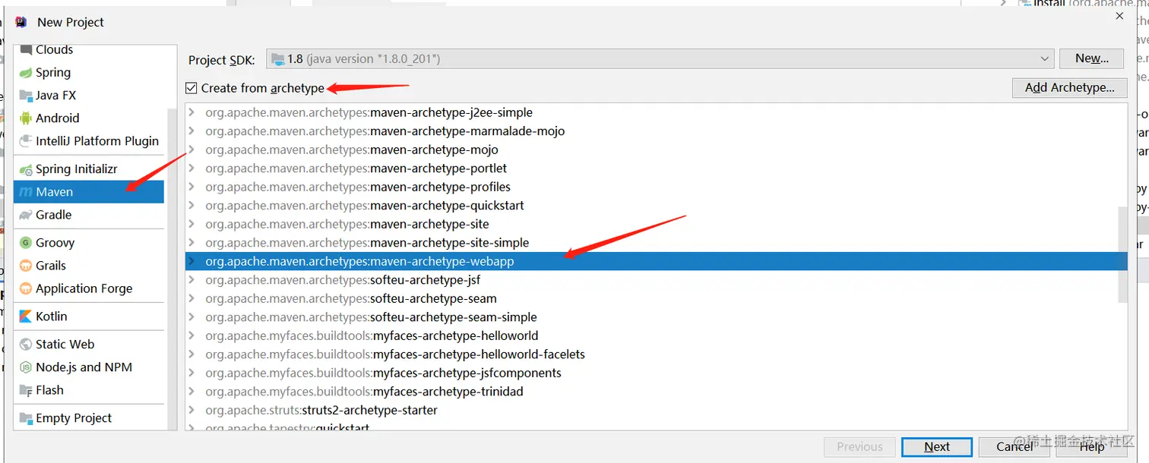The image size is (1149, 463).
Task: Select Kotlin project type
Action: pyautogui.click(x=89, y=317)
